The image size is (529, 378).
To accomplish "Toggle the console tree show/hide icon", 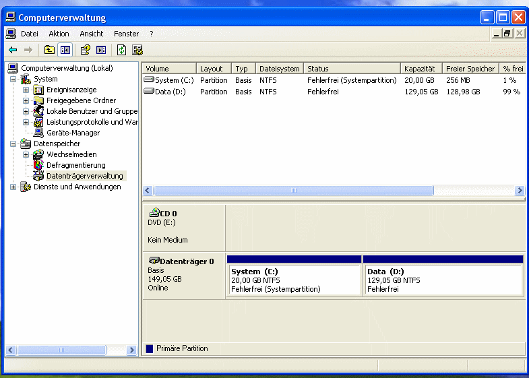I will coord(65,50).
